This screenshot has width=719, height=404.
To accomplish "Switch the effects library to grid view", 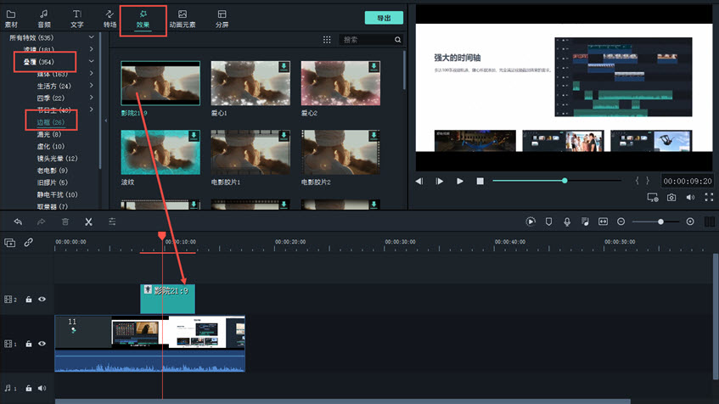I will pos(328,40).
